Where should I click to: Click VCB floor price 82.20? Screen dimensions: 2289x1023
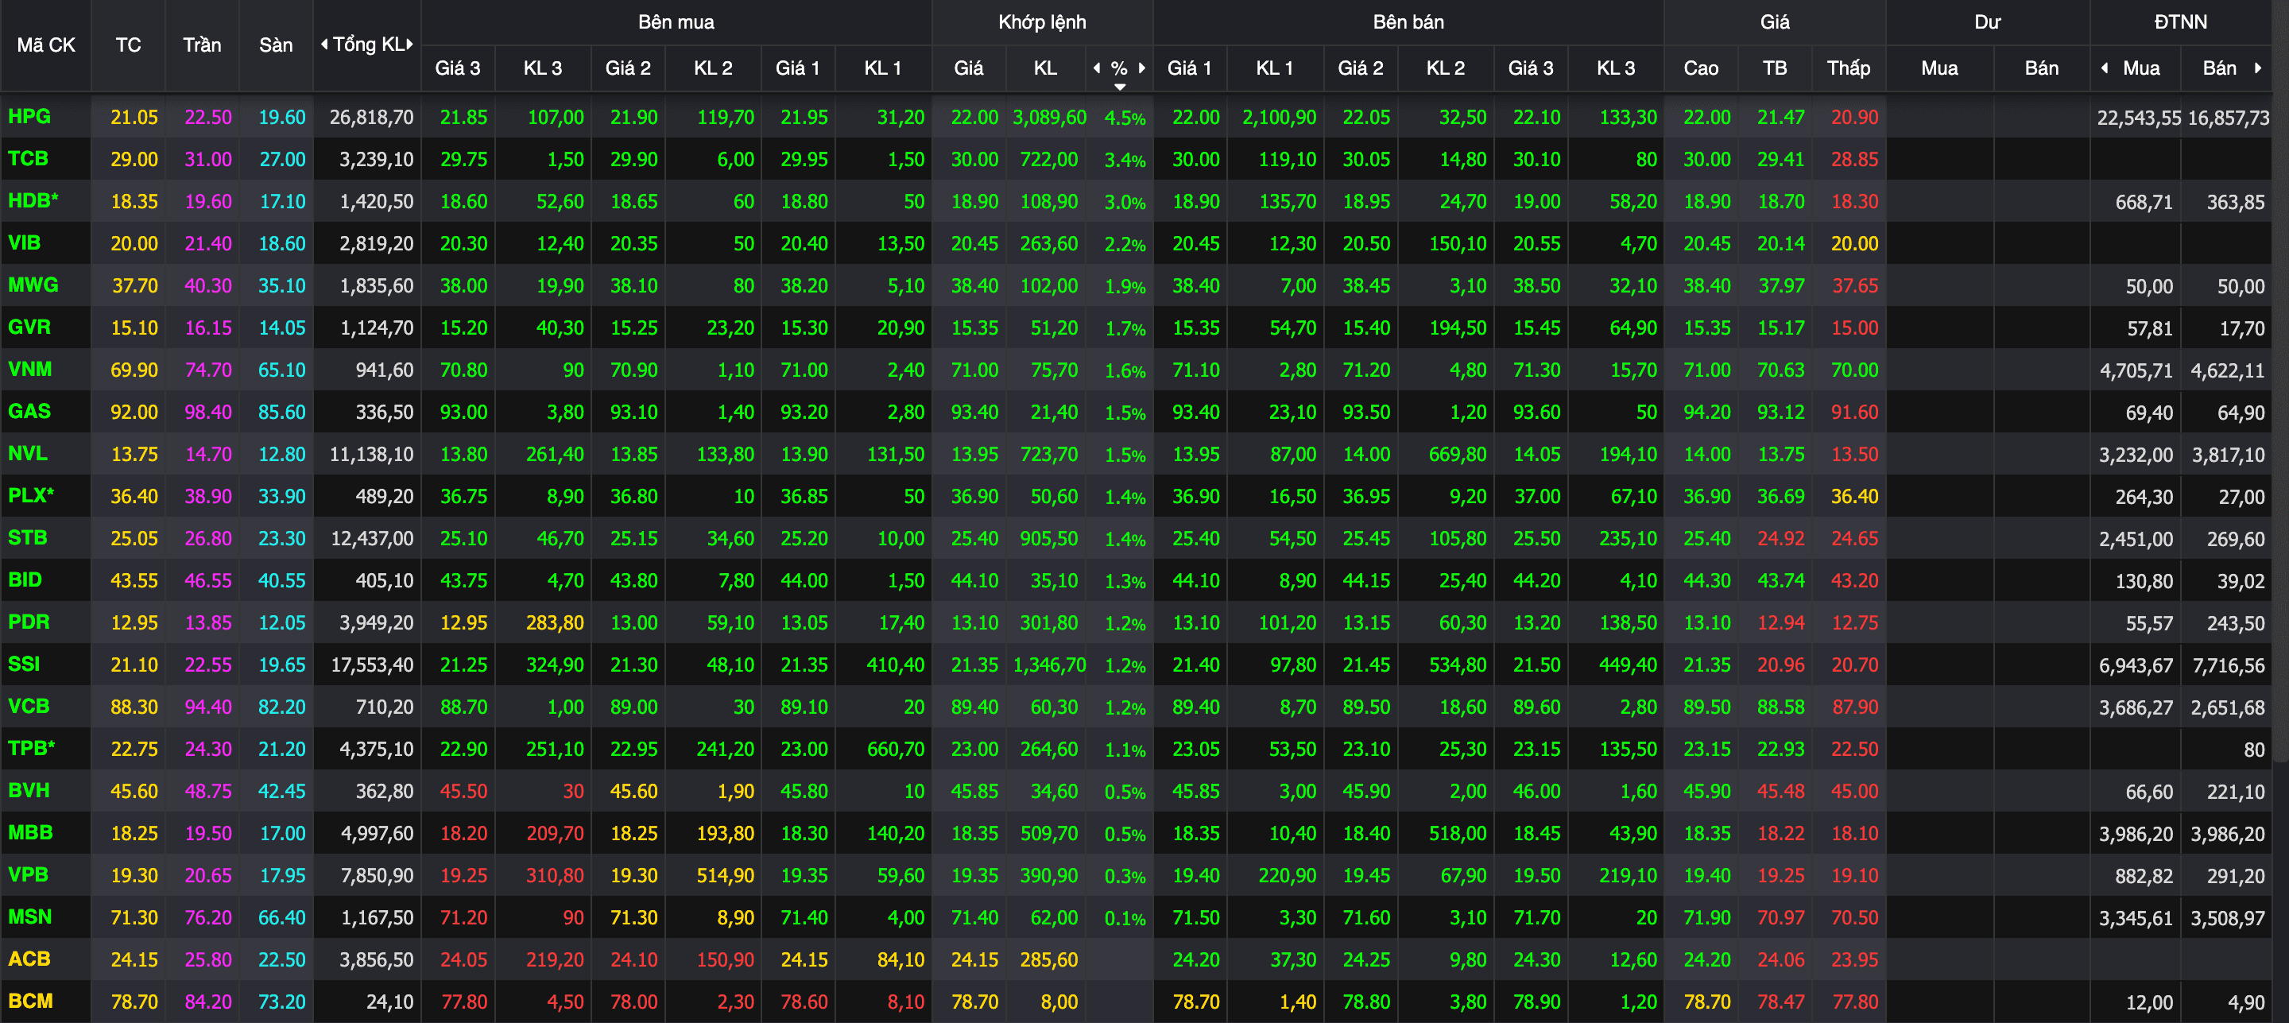pos(281,707)
